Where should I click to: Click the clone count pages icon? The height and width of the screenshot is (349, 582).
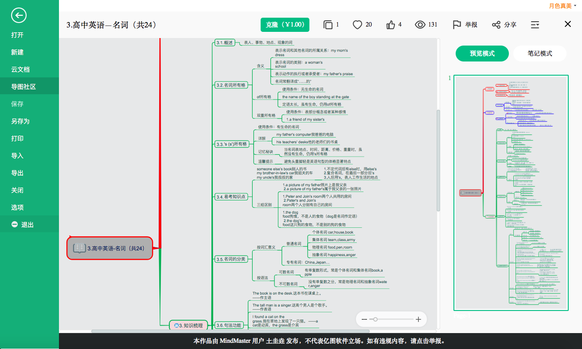point(328,25)
